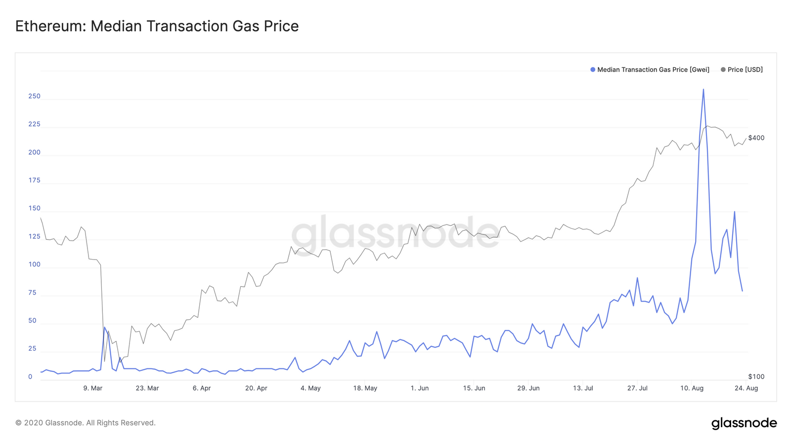Viewport: 791px width, 444px height.
Task: Toggle the Median Transaction Gas Price legend dot
Action: 593,70
